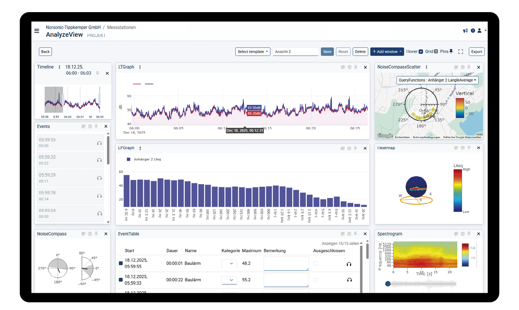The height and width of the screenshot is (310, 519).
Task: Check Ausgeschlossen for the 48.2 maximum event
Action: pyautogui.click(x=315, y=264)
